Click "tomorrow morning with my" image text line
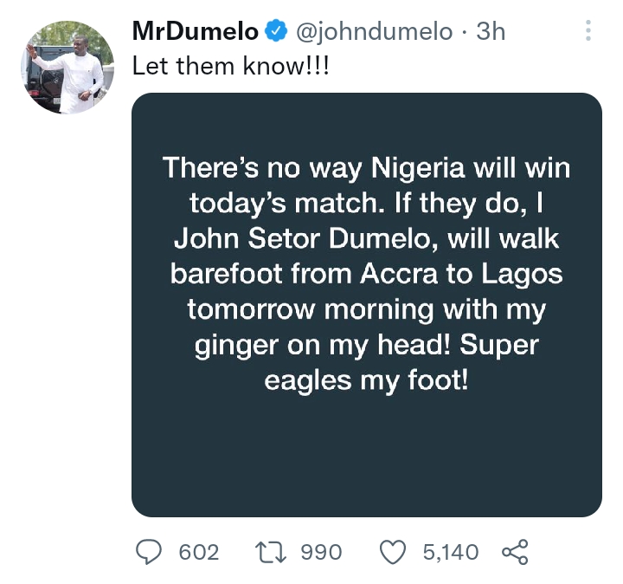 tap(366, 310)
